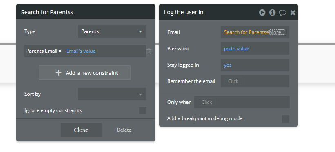Click the More... expression extender in Email field
The width and height of the screenshot is (335, 152).
277,32
